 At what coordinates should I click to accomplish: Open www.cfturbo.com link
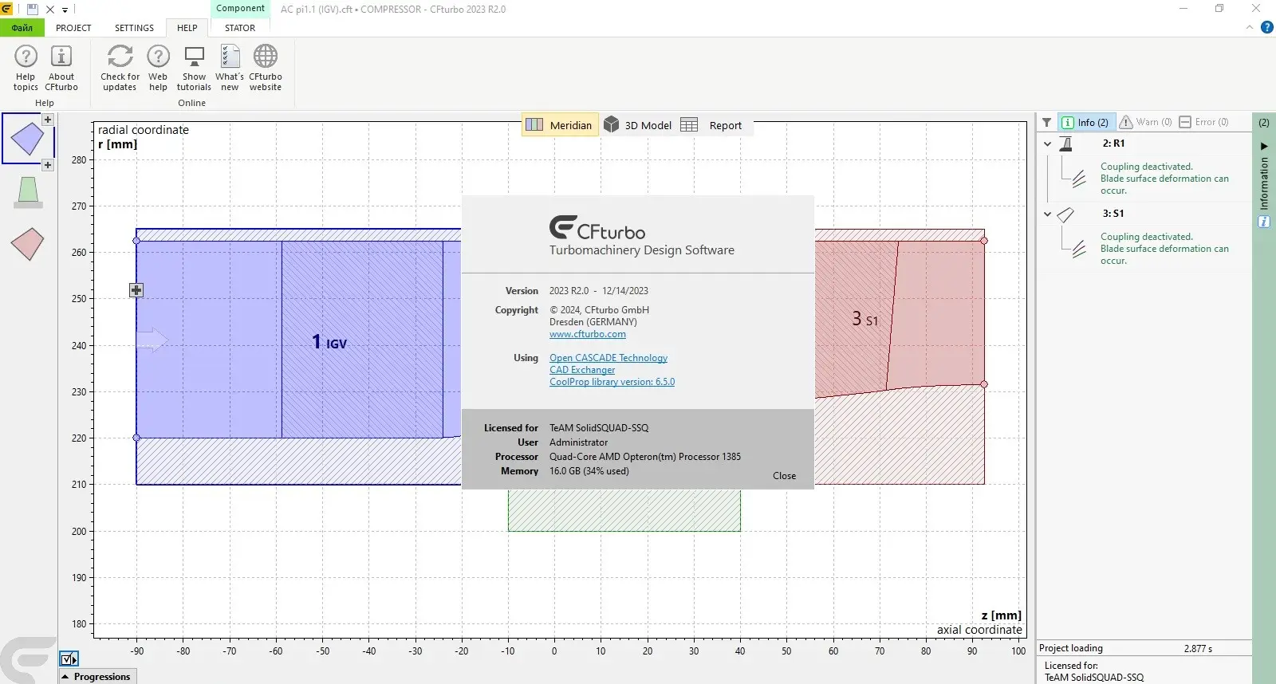pyautogui.click(x=588, y=334)
